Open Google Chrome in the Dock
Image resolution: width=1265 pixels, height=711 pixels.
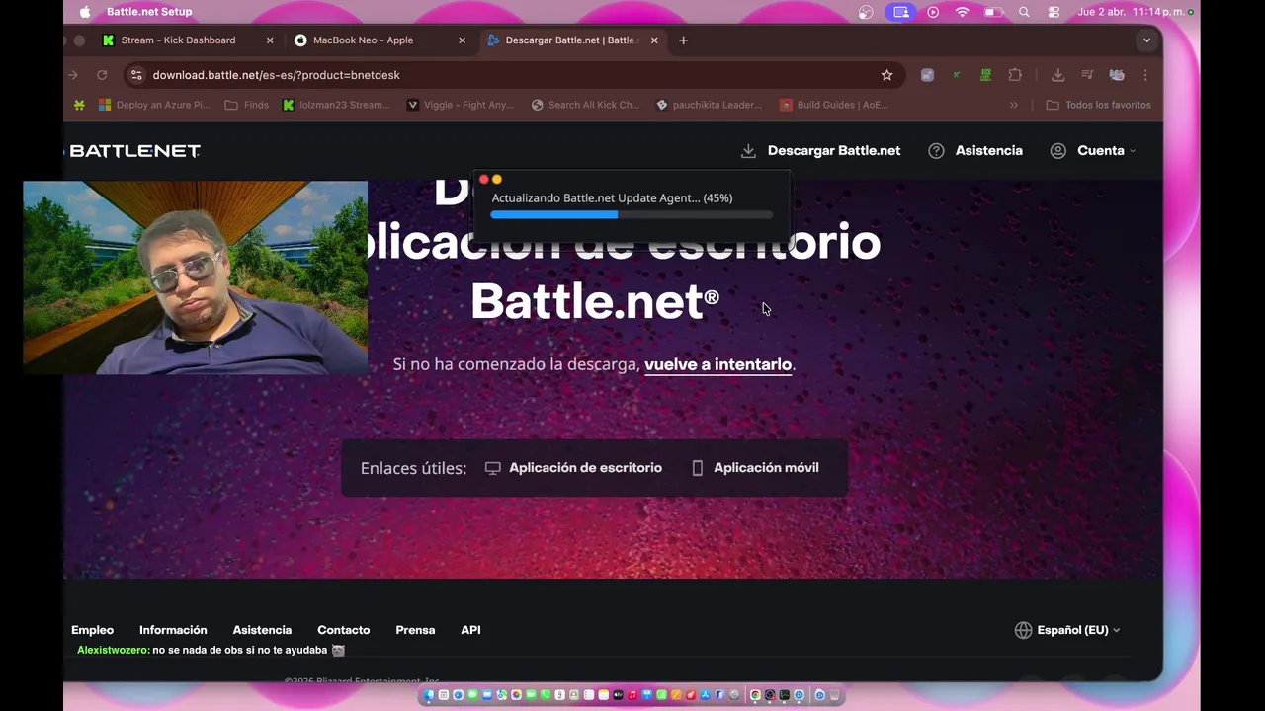[x=755, y=695]
